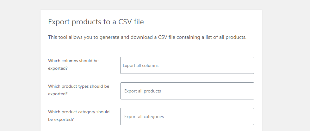Click the 'Export products to a CSV file' heading
This screenshot has width=310, height=131.
[x=96, y=22]
